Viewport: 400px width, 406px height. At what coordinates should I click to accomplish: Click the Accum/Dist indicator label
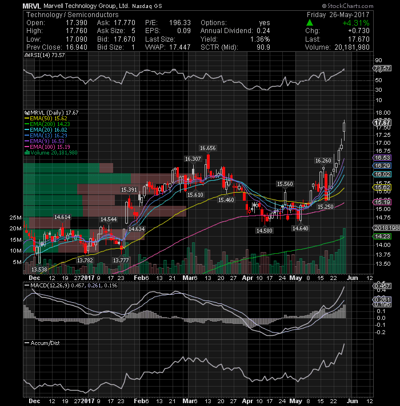[x=42, y=343]
